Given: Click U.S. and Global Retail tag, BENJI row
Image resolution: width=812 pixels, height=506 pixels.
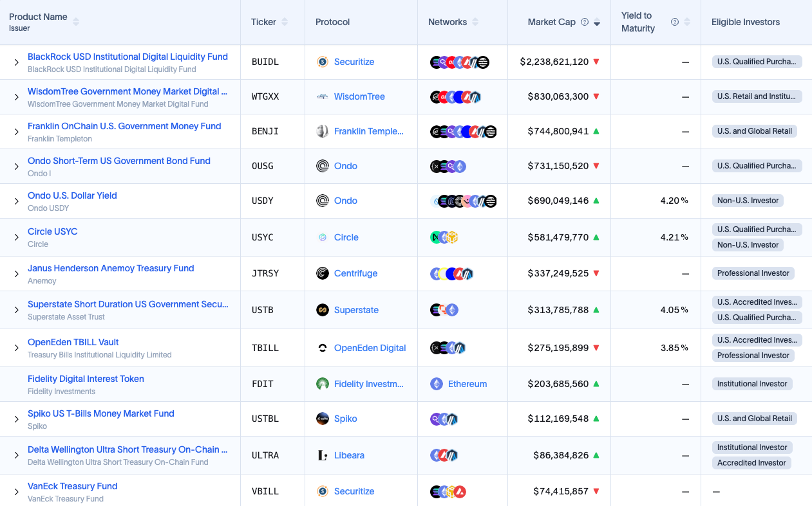Looking at the screenshot, I should (755, 131).
